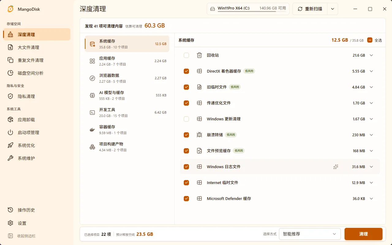Screen dimensions: 392x245
Task: Click the 60.3 GB estimated cleanable size
Action: (155, 26)
